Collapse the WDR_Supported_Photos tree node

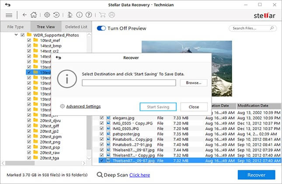click(x=16, y=35)
